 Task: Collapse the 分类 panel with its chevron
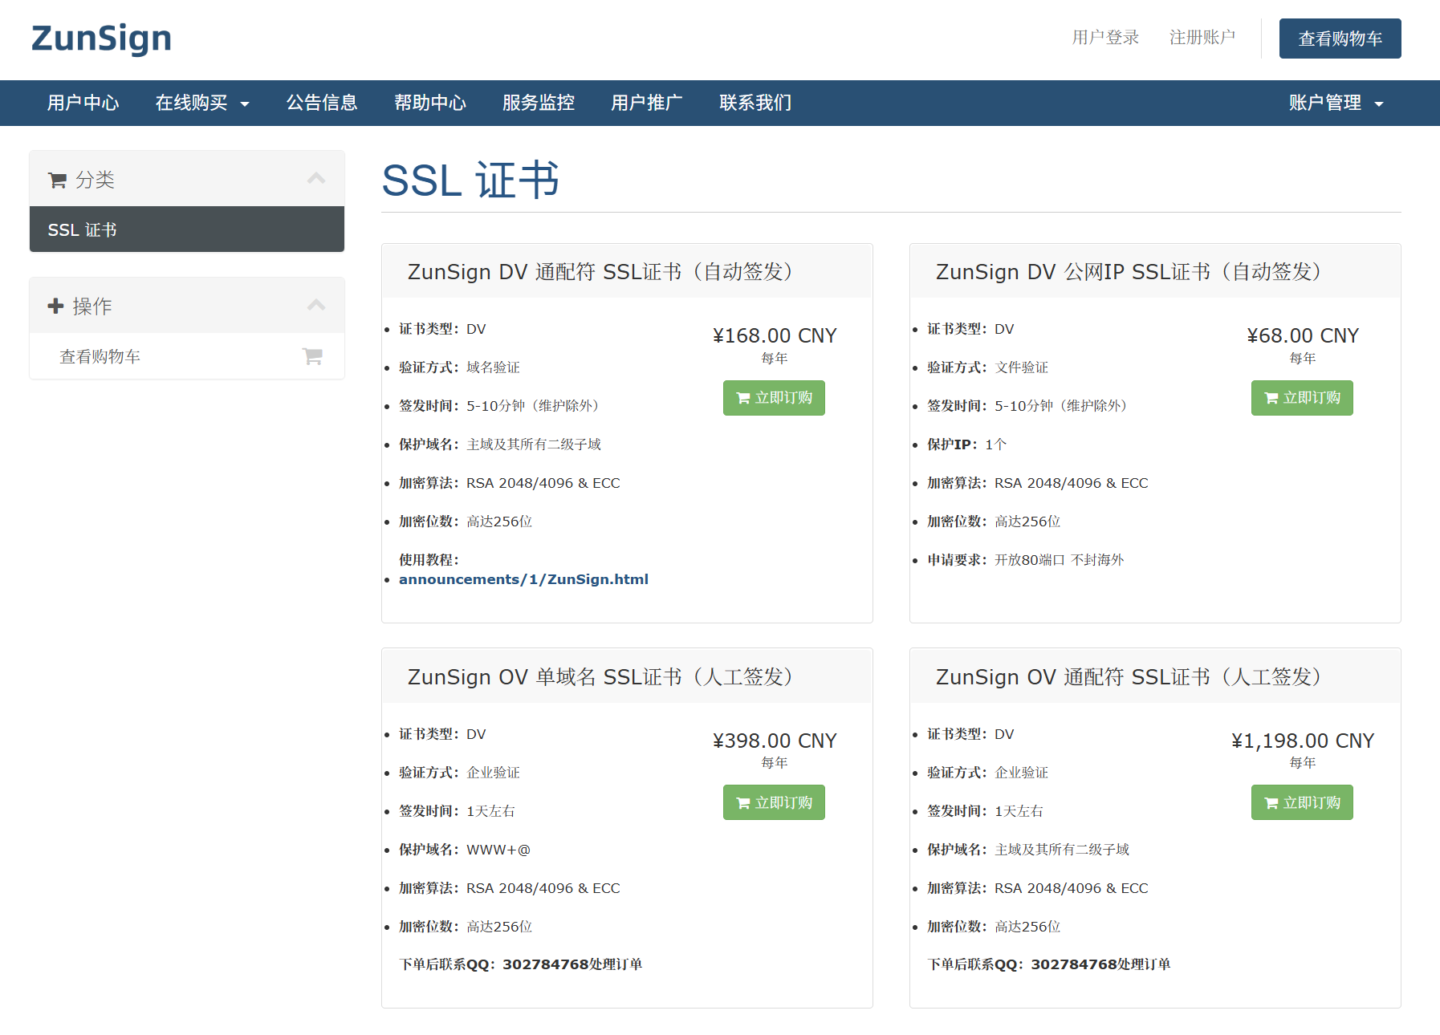[x=316, y=179]
